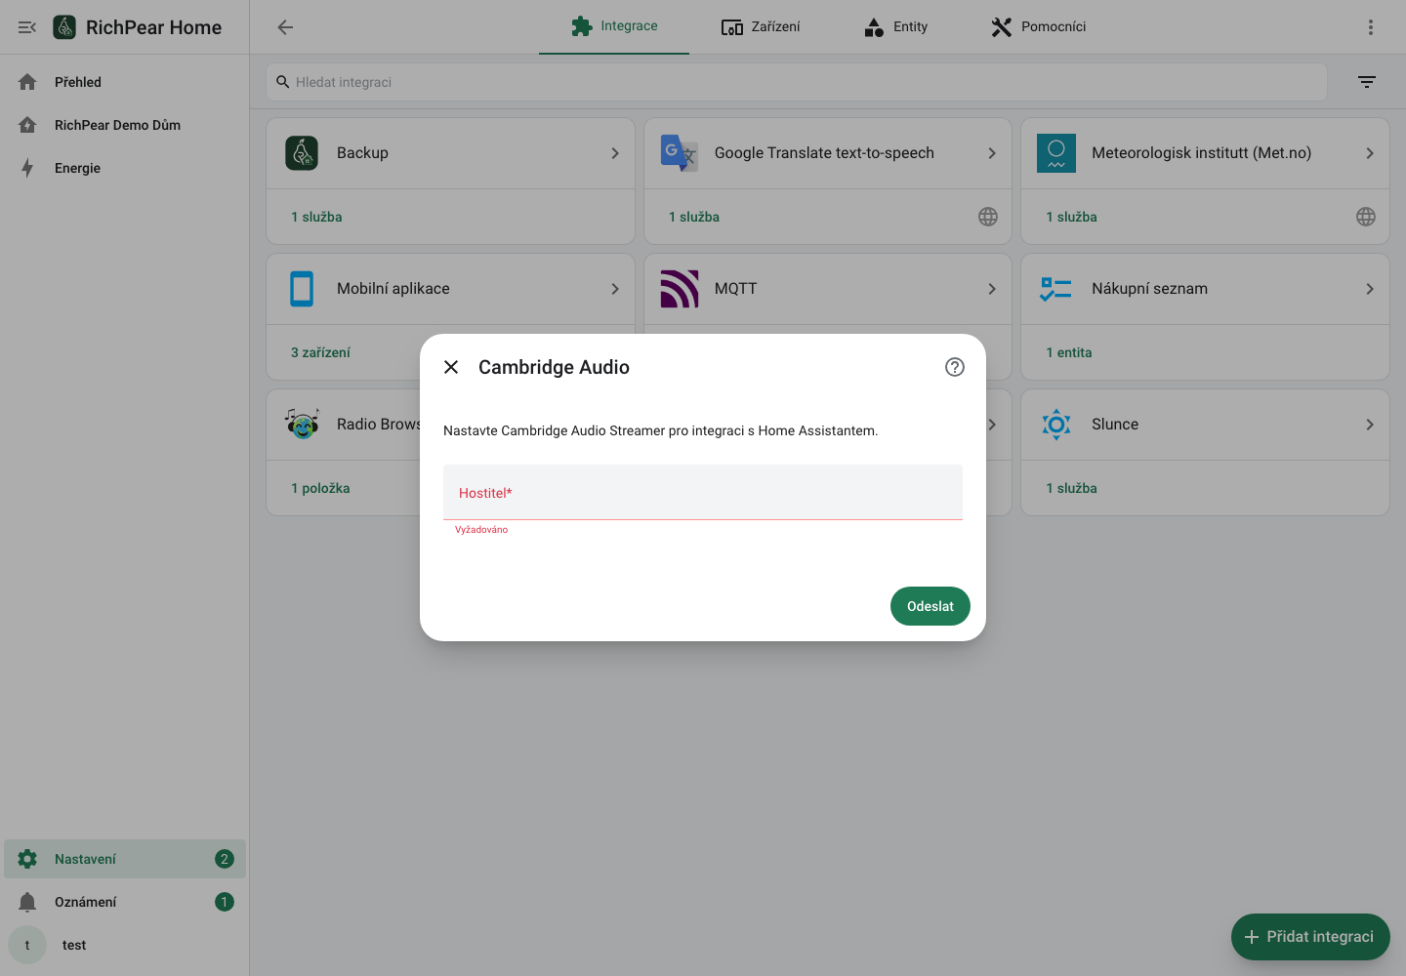The height and width of the screenshot is (976, 1406).
Task: Click the RichPear Home logo icon
Action: [x=64, y=27]
